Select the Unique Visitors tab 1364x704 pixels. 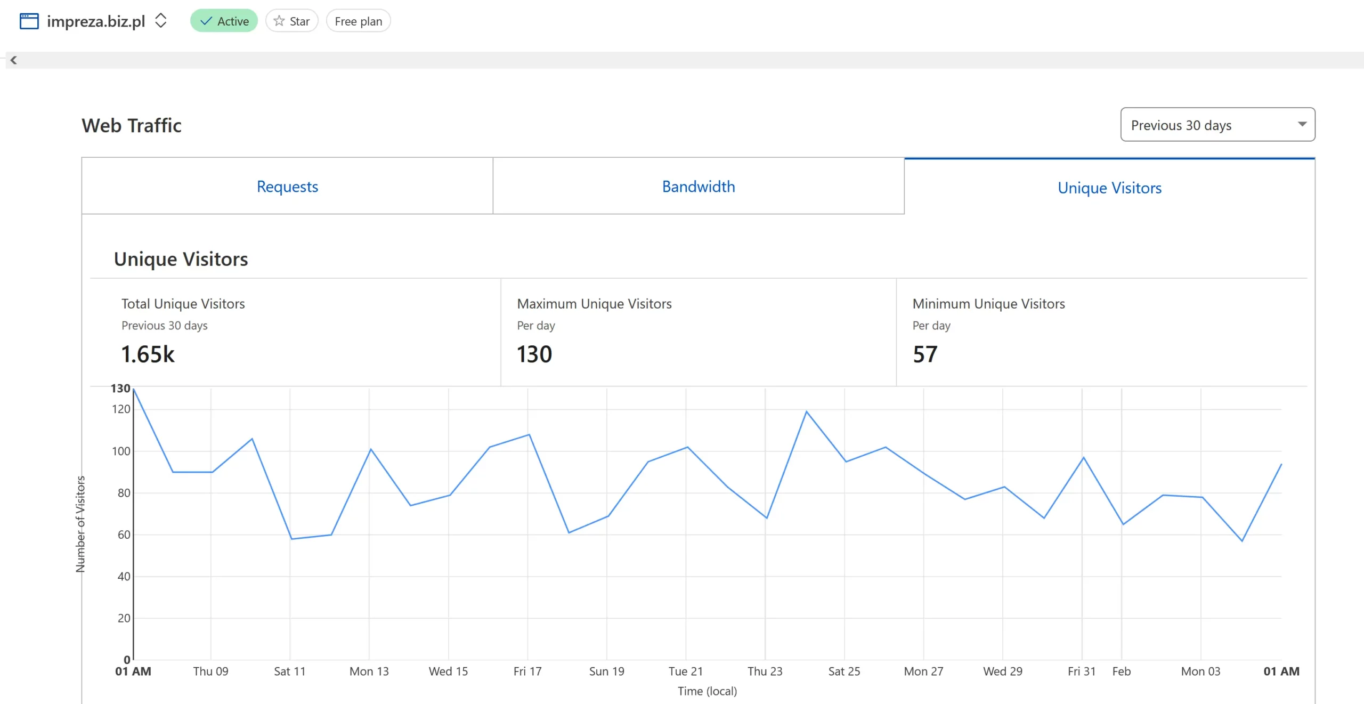1109,188
